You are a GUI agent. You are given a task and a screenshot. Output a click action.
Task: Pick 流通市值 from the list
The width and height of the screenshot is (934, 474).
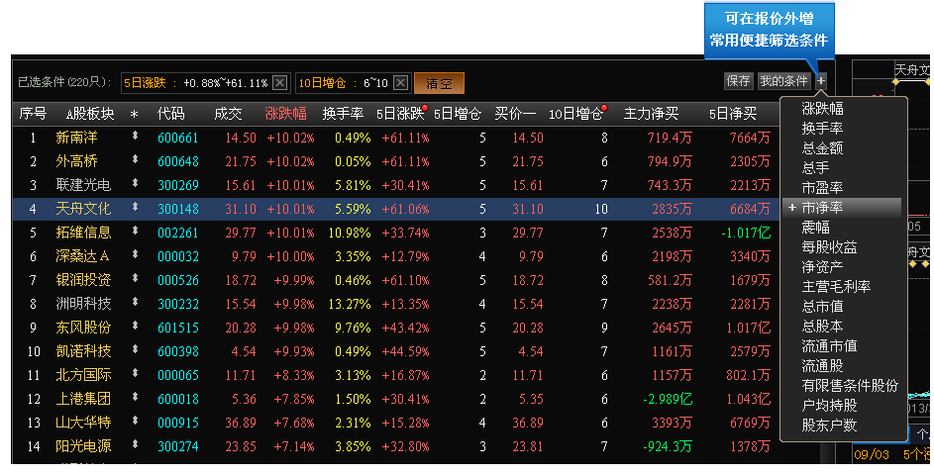(x=830, y=345)
